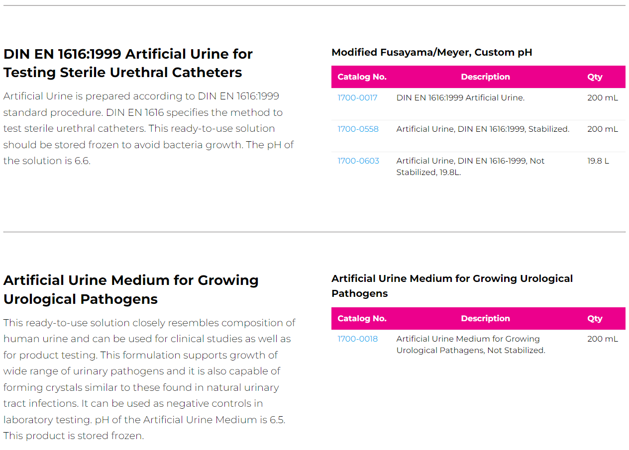Open the 1700-0018 catalog number link

357,339
